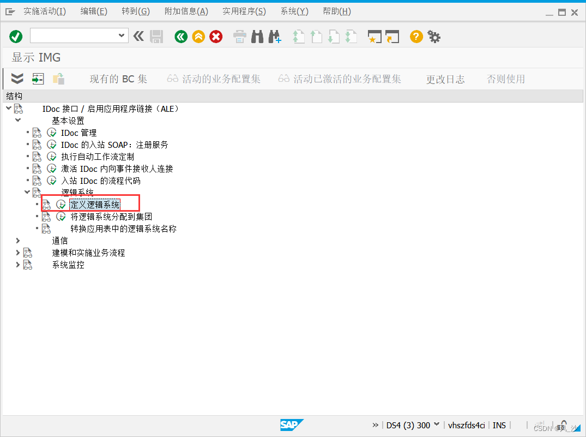Select the 定义逻辑系统 tree entry

coord(95,205)
